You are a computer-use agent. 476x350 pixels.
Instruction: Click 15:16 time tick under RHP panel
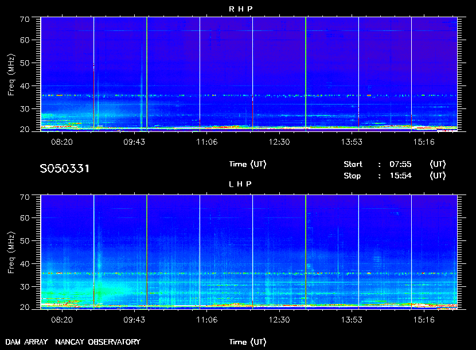[424, 142]
